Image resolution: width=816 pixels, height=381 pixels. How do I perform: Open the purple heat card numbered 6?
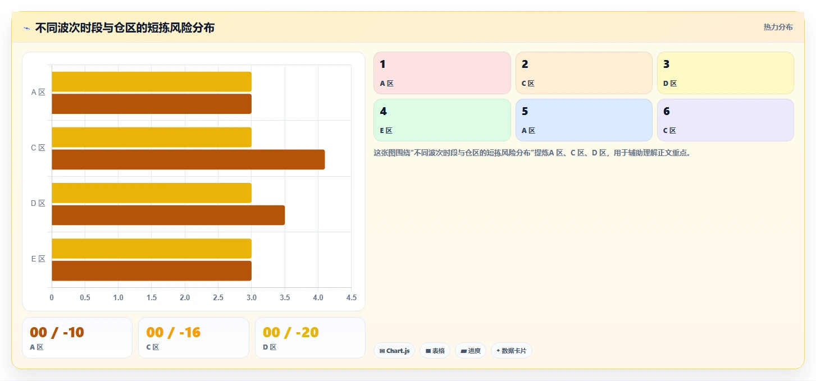pyautogui.click(x=726, y=120)
